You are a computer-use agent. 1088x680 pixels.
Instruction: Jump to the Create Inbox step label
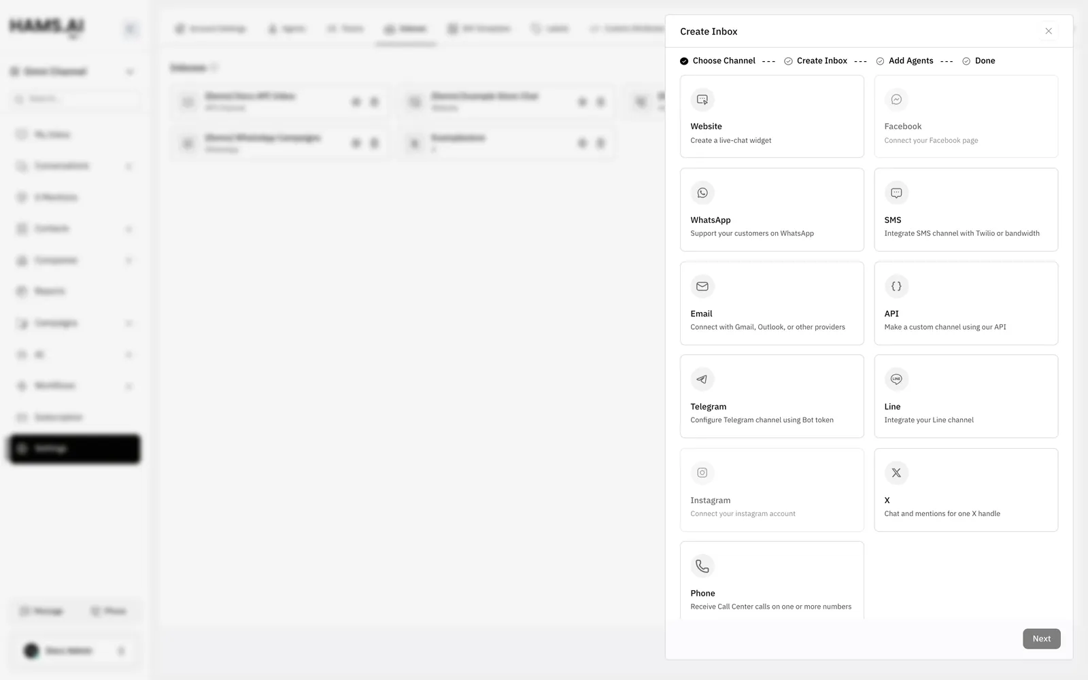822,61
